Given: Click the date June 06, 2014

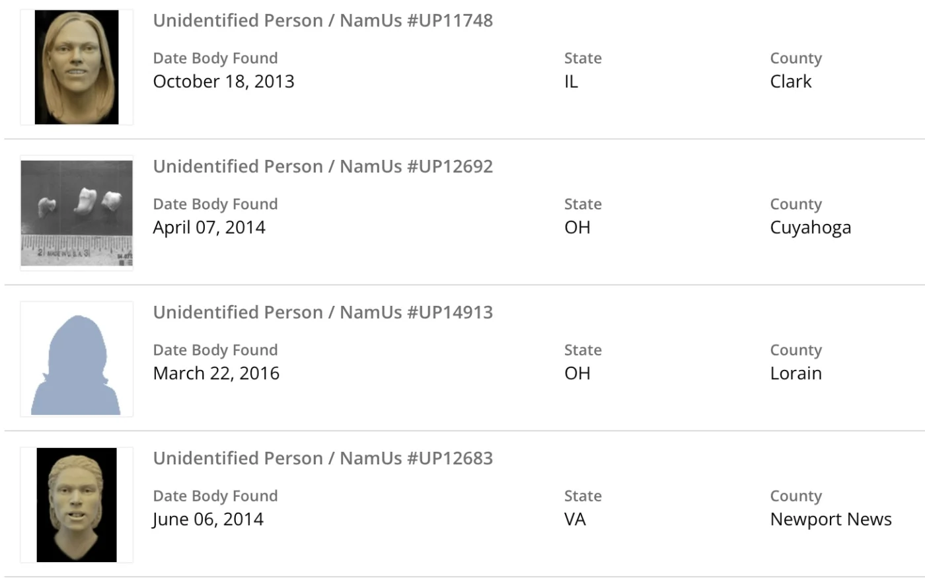Looking at the screenshot, I should [208, 520].
